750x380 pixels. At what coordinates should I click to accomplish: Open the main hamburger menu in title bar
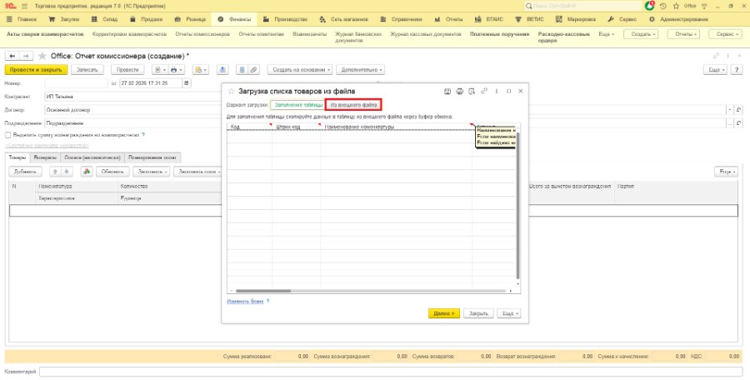(24, 6)
